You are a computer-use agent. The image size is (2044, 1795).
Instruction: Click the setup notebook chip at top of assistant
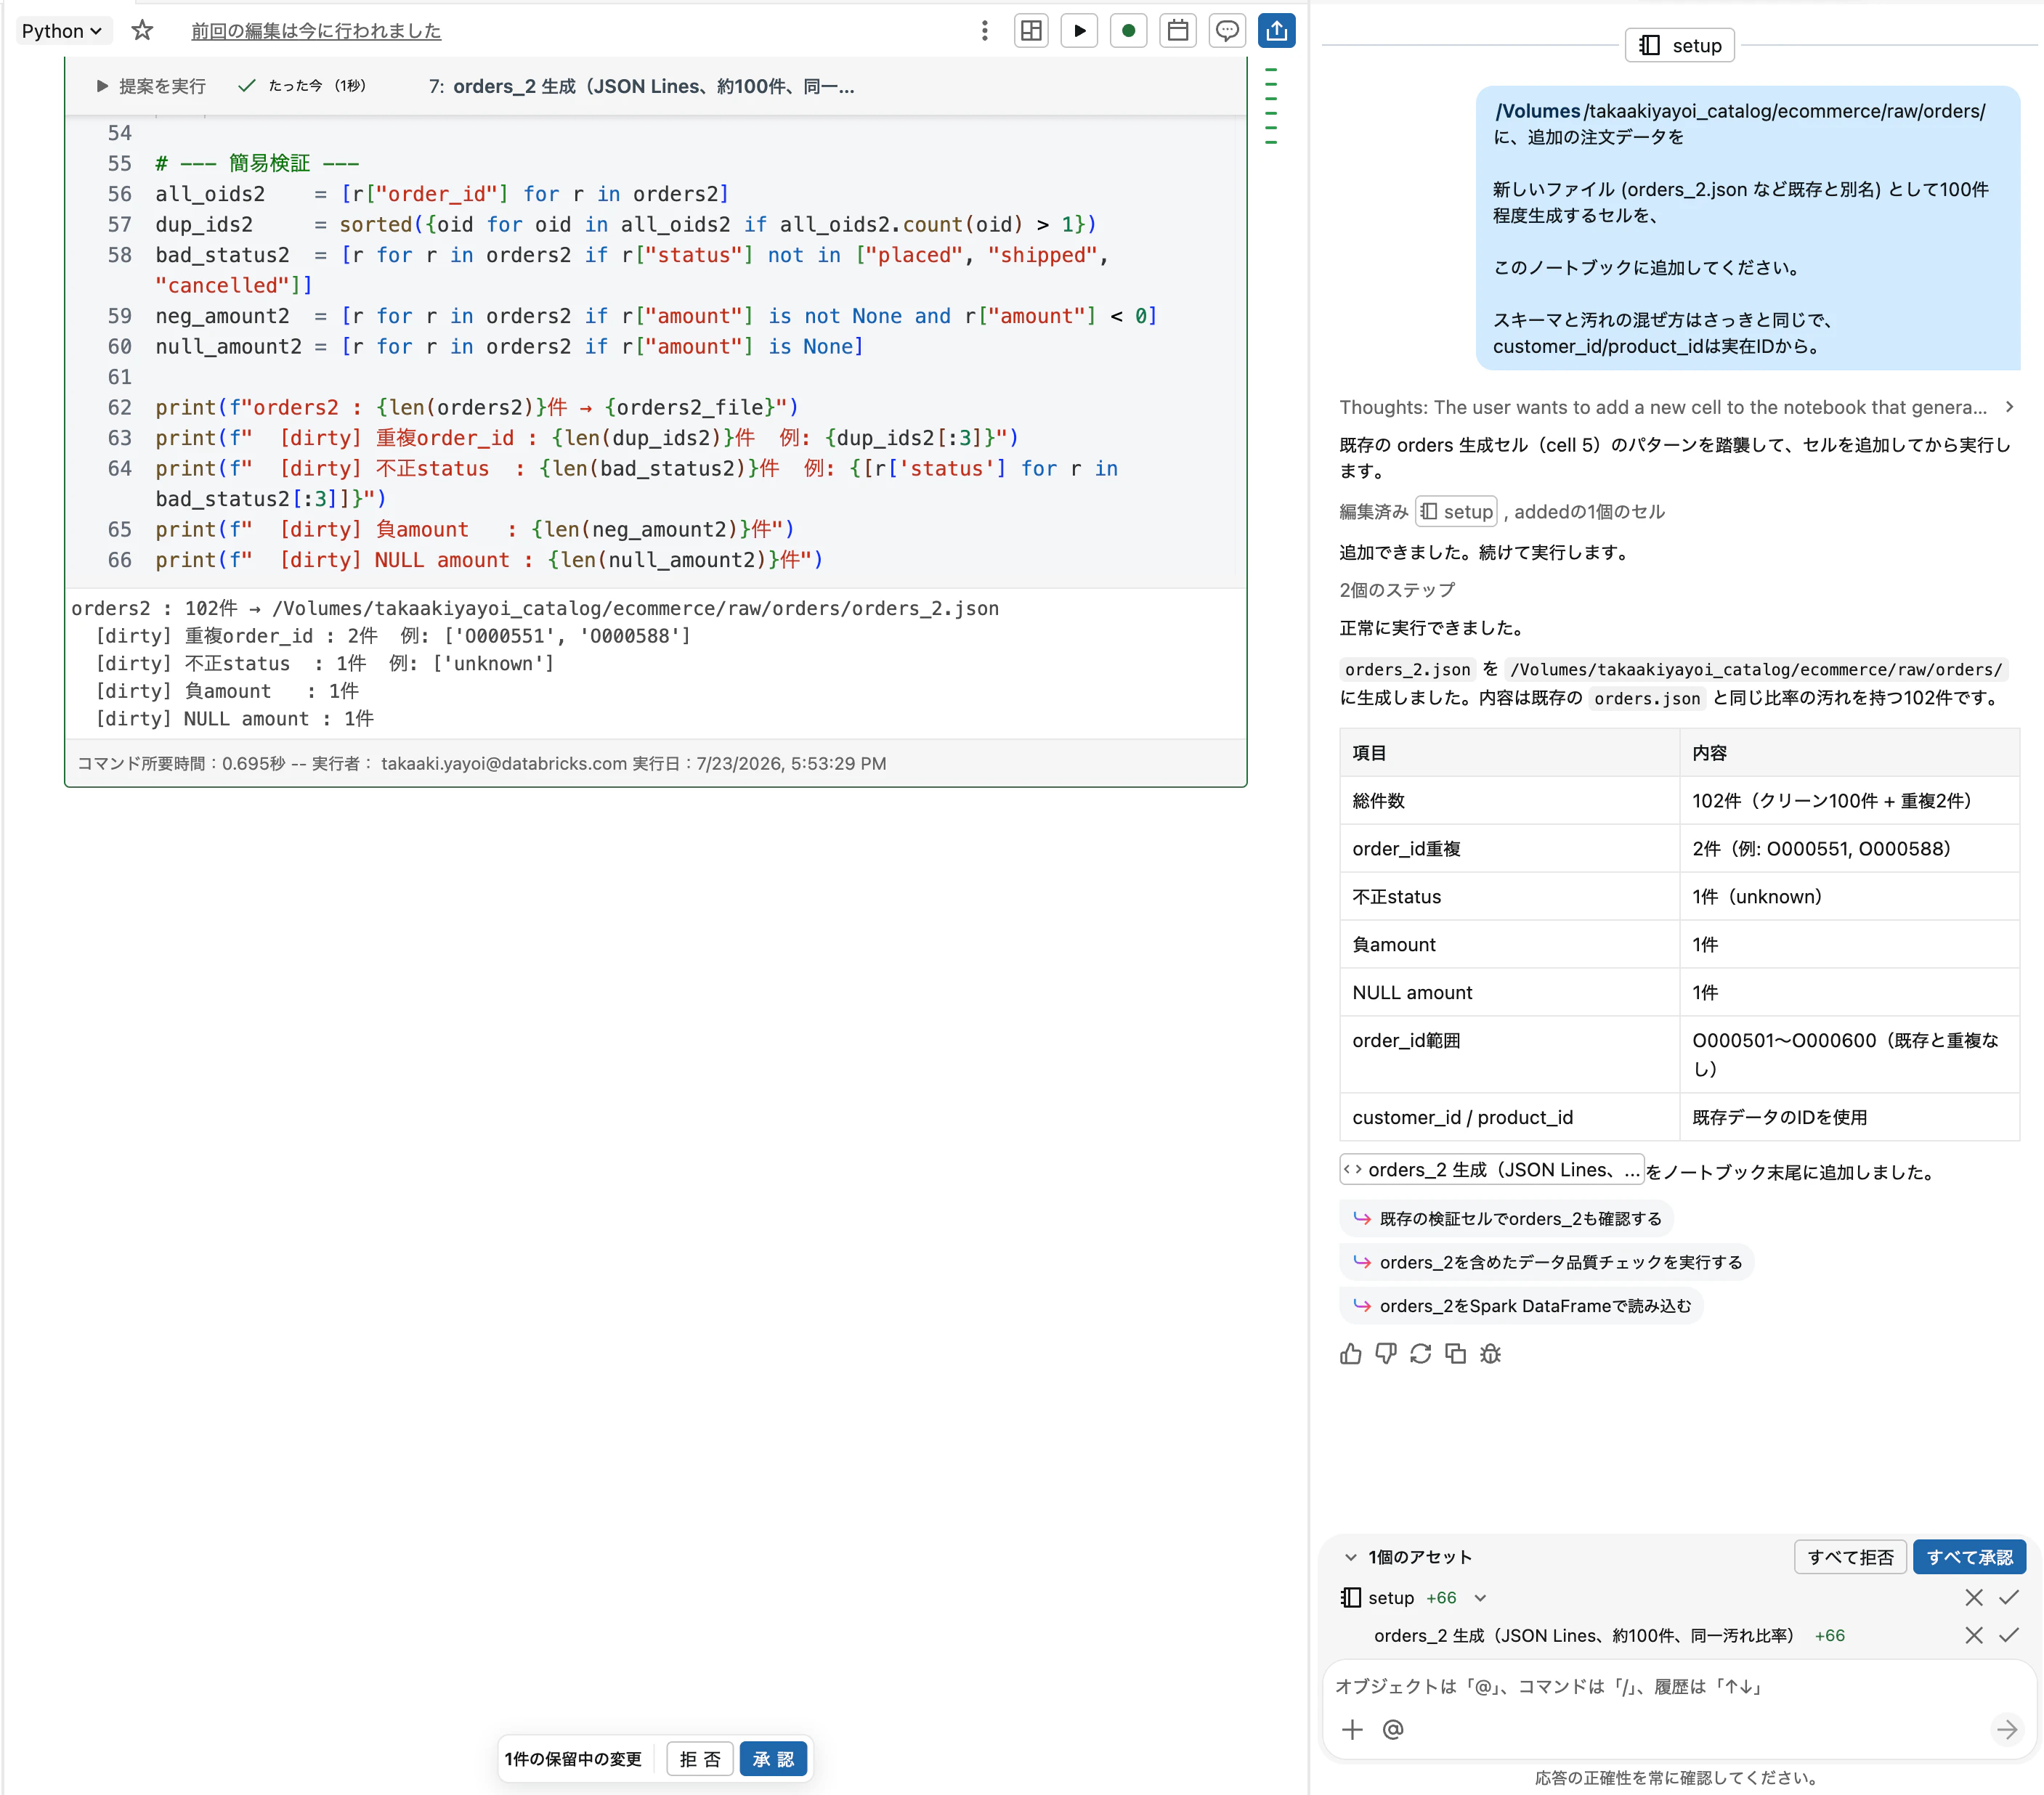point(1680,46)
